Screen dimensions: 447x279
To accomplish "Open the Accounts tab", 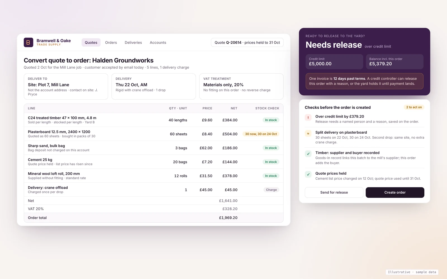I will pos(158,42).
